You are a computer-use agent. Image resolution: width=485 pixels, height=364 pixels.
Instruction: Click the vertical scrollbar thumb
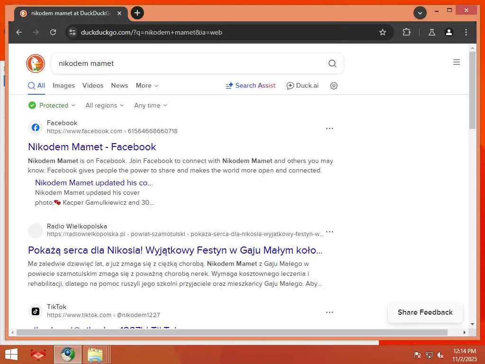[x=472, y=90]
